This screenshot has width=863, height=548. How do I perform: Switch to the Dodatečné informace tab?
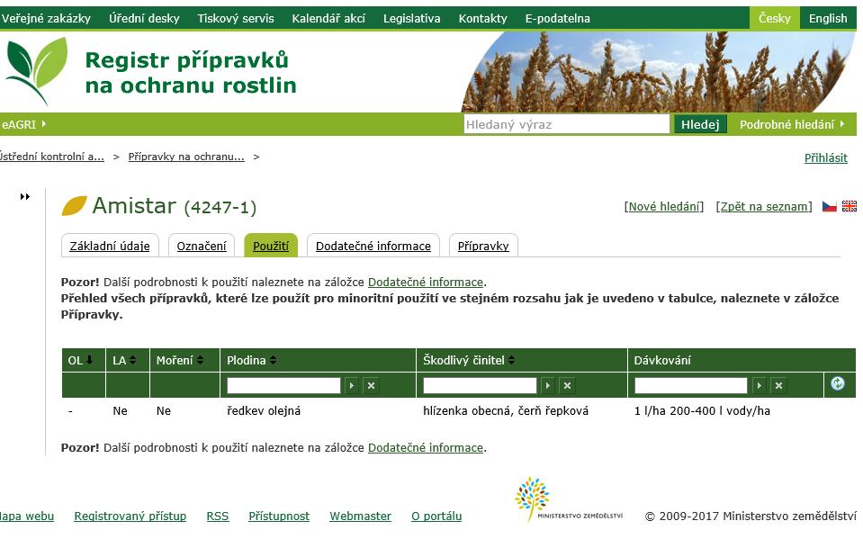(x=373, y=246)
